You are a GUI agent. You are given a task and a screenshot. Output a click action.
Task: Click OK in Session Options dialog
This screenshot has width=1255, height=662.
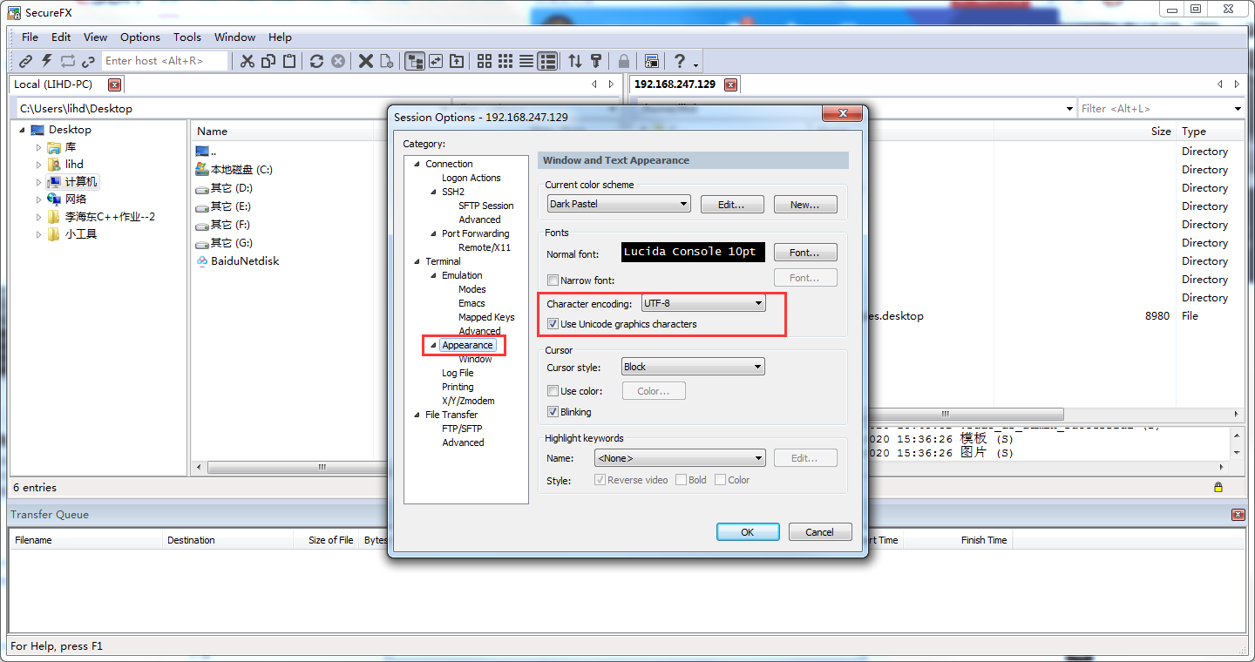[748, 532]
